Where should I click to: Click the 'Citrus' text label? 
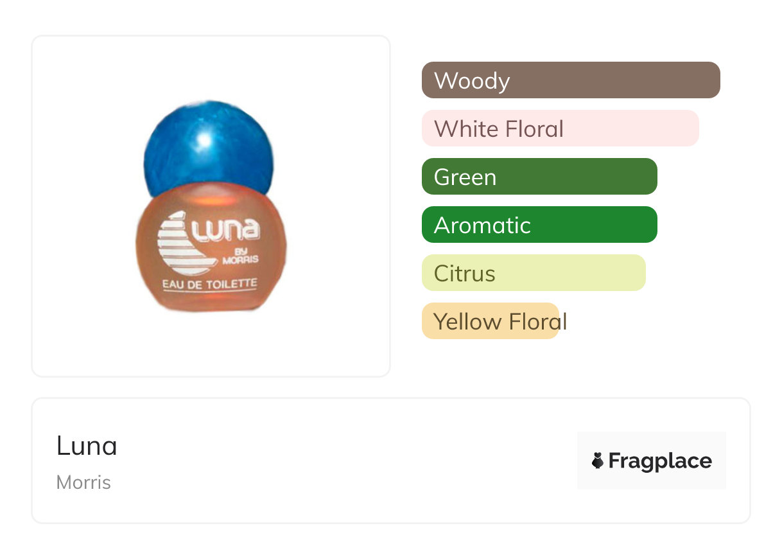pyautogui.click(x=464, y=274)
